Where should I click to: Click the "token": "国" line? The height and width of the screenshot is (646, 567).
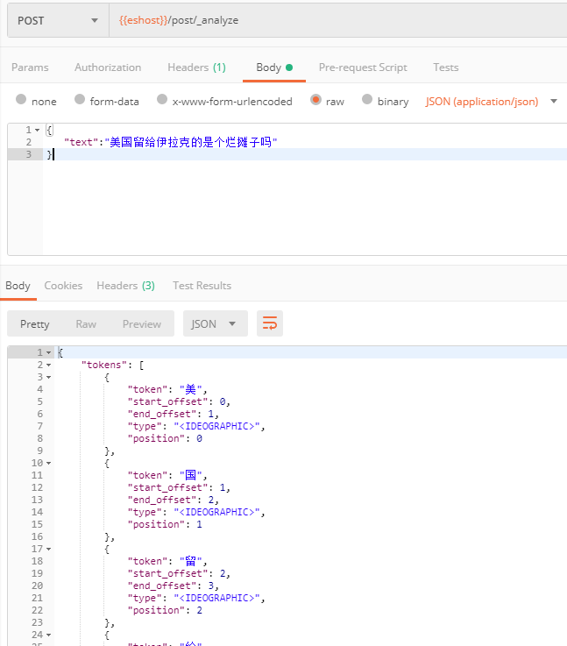167,475
